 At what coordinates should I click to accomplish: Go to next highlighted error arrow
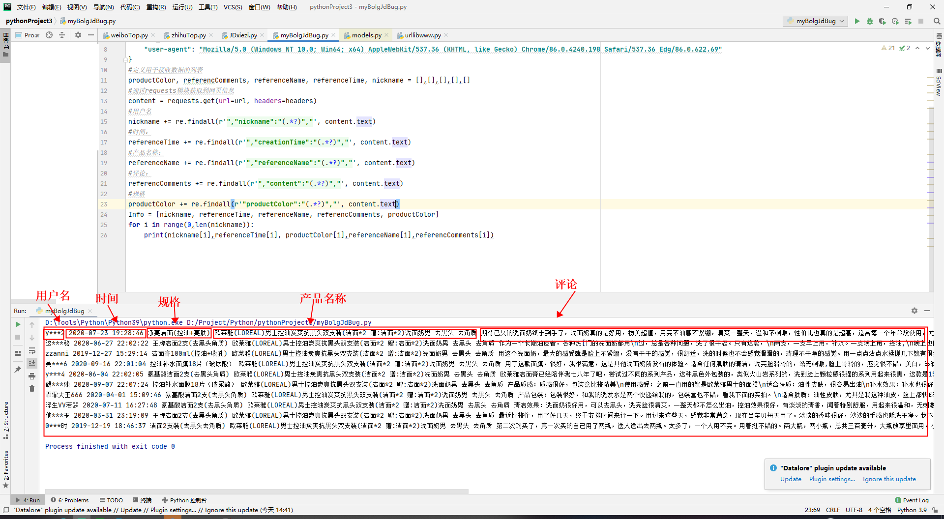928,48
